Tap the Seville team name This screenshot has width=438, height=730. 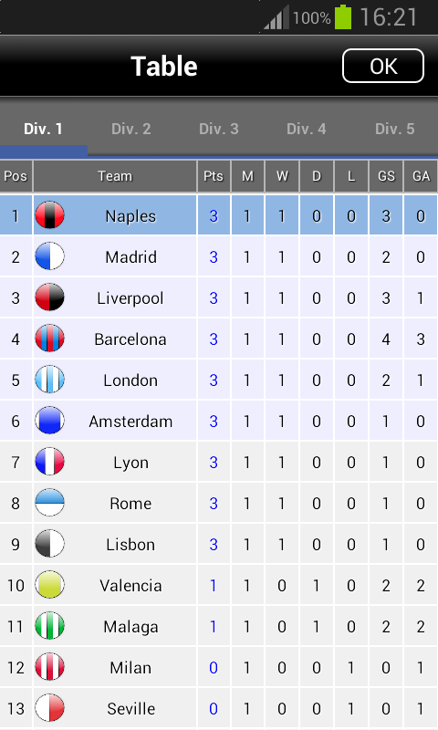[130, 709]
